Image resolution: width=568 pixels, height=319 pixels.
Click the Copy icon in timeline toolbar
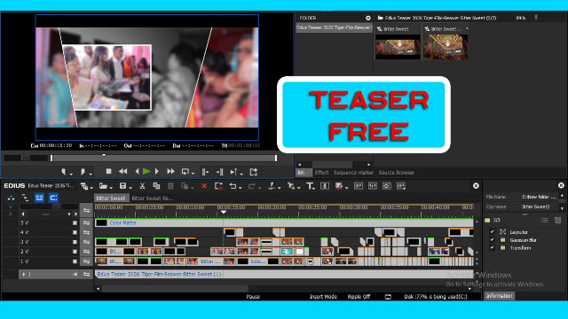pyautogui.click(x=156, y=186)
